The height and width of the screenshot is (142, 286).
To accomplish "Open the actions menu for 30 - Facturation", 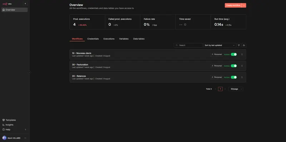I will [242, 66].
